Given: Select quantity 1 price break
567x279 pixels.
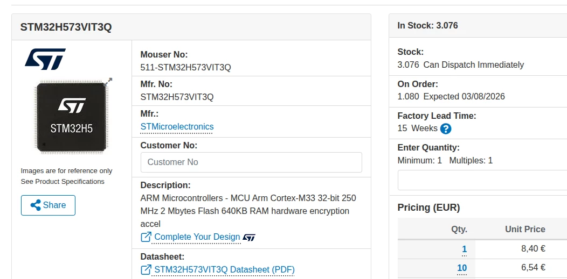Looking at the screenshot, I should tap(464, 249).
